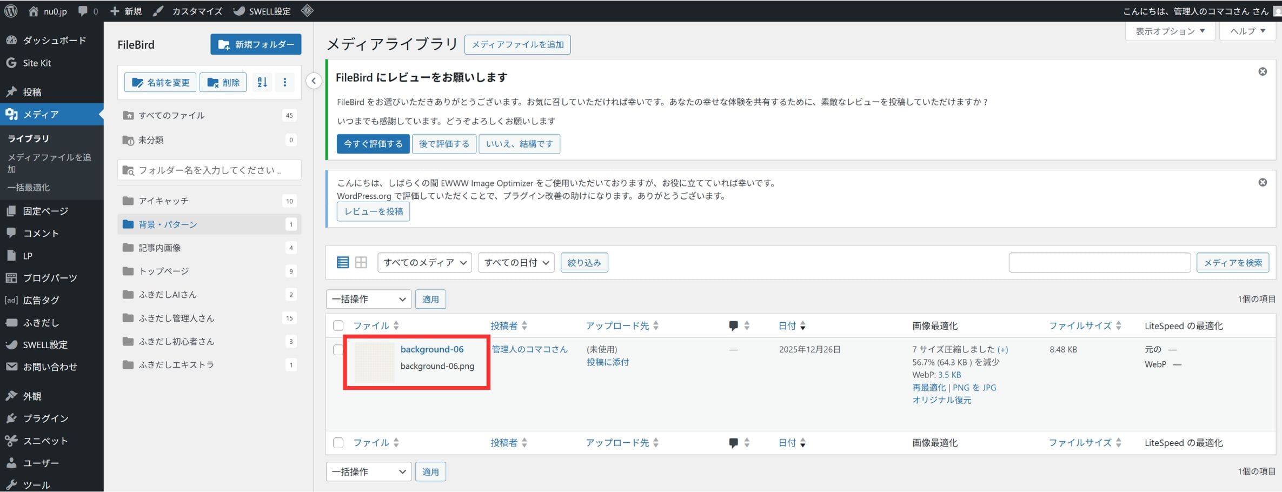Open the すべての日付 date dropdown

click(x=516, y=263)
